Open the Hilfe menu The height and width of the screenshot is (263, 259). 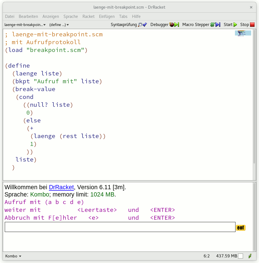[x=136, y=16]
